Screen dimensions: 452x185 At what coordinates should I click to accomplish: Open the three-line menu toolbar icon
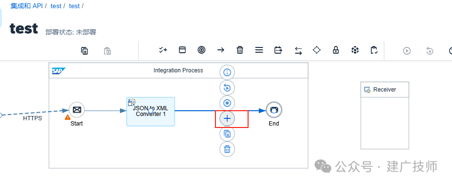(x=259, y=50)
